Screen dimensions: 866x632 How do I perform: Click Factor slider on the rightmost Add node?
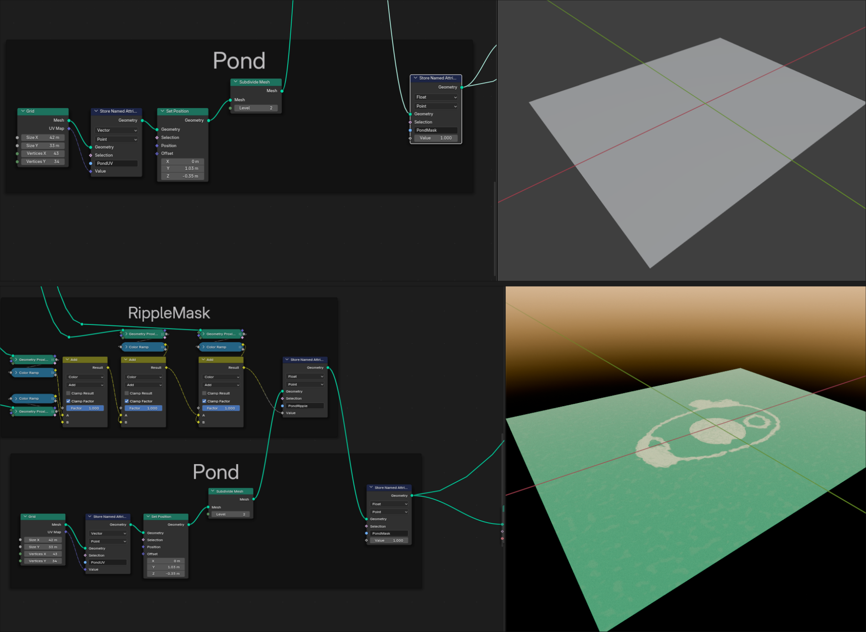point(221,408)
